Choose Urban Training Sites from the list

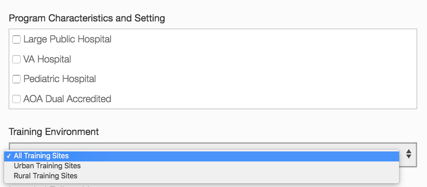47,166
